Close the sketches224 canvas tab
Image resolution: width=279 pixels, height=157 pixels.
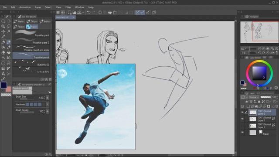coord(74,17)
